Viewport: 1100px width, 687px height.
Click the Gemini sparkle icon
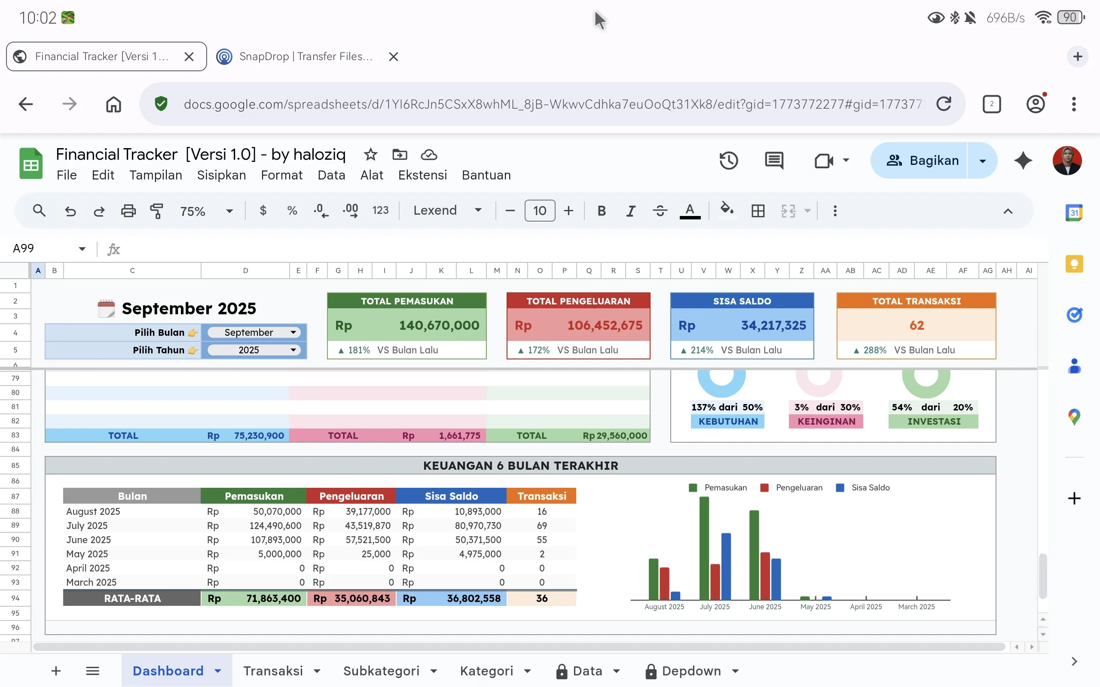click(1023, 161)
